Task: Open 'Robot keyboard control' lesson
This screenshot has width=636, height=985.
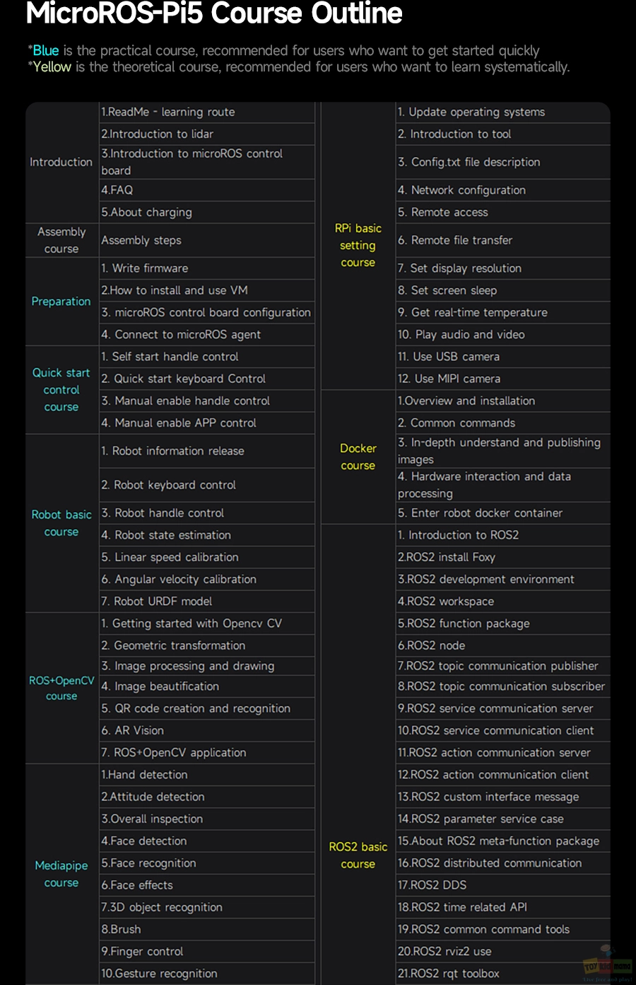Action: click(207, 485)
